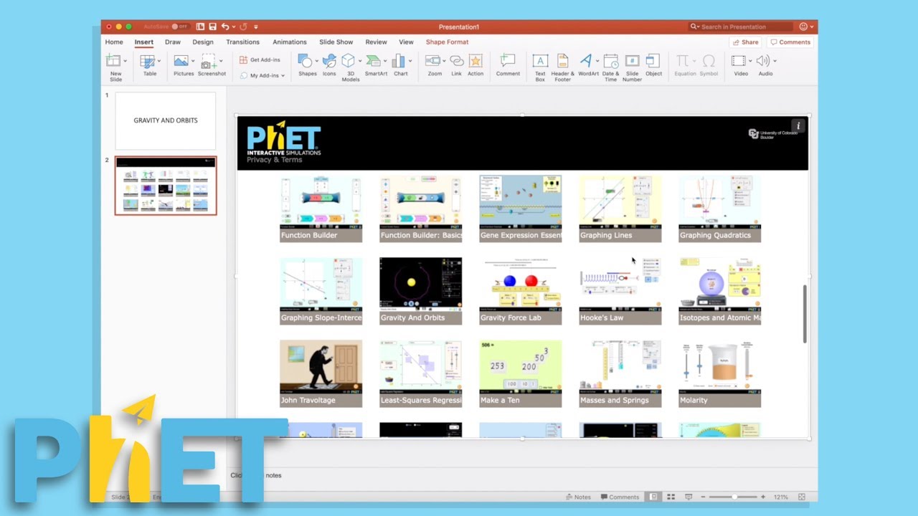Adjust the zoom slider handle
The image size is (918, 516).
coord(734,497)
